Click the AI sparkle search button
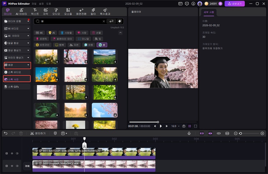Screen dimensions: 268x174 pos(120,21)
